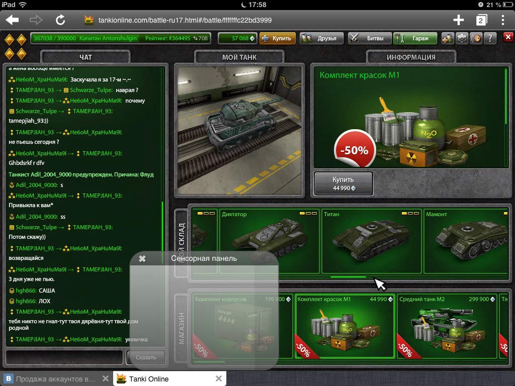Select Средний танк M2 shop item
The height and width of the screenshot is (386, 515).
click(x=447, y=326)
